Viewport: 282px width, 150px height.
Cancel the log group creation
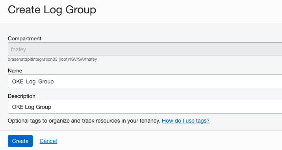tap(48, 141)
